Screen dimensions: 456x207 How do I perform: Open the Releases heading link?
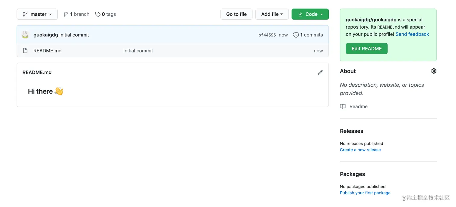click(x=351, y=131)
